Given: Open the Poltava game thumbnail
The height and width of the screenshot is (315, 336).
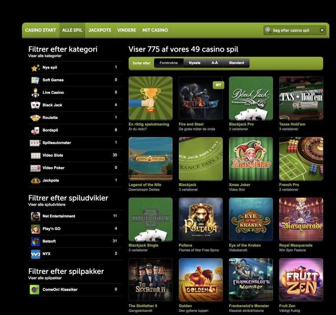Looking at the screenshot, I should 200,219.
